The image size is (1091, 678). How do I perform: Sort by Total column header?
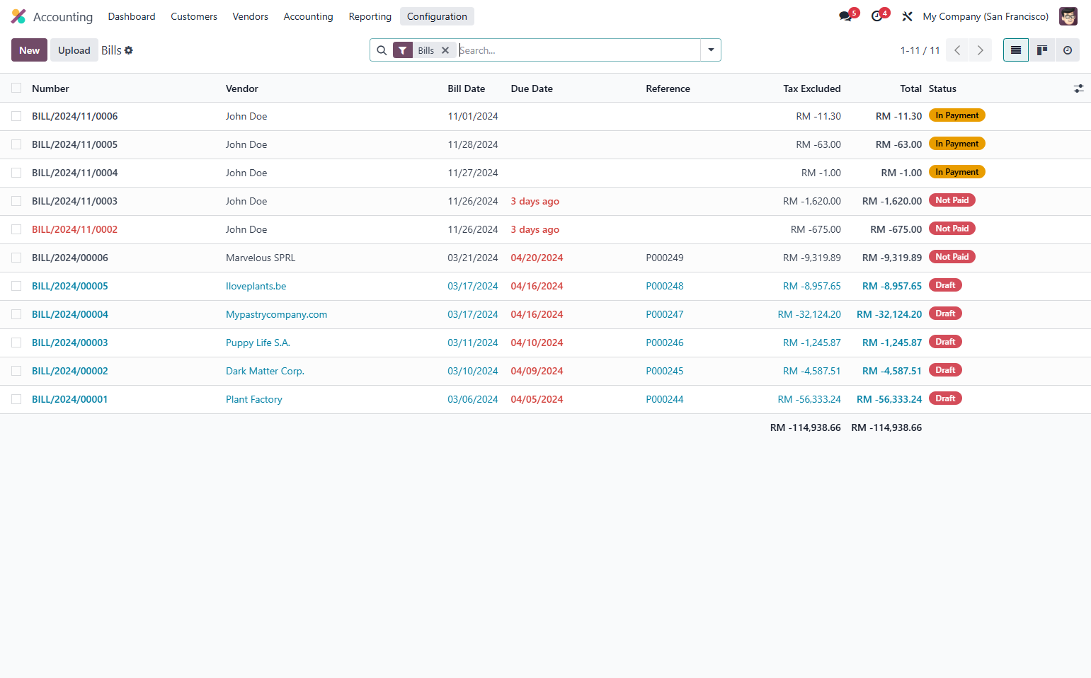click(x=911, y=88)
